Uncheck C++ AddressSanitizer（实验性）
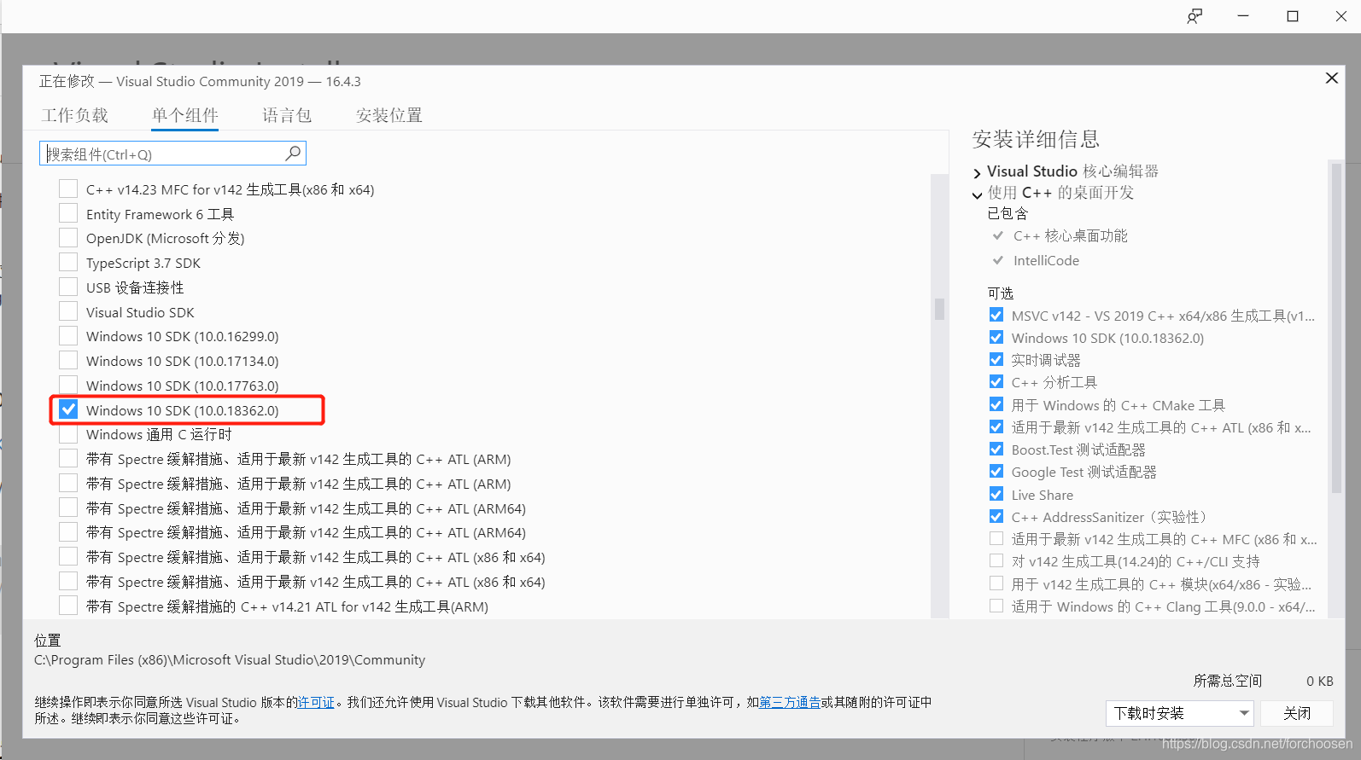The height and width of the screenshot is (760, 1361). (996, 516)
